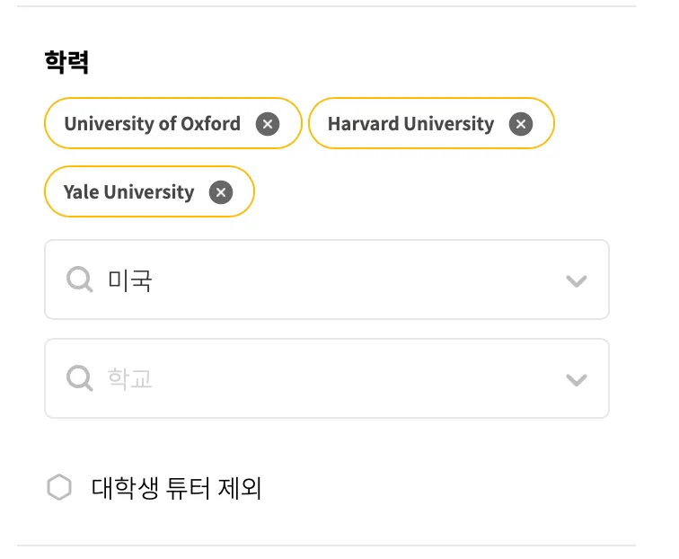The width and height of the screenshot is (679, 559).
Task: Remove the Harvard University filter tag
Action: tap(521, 124)
